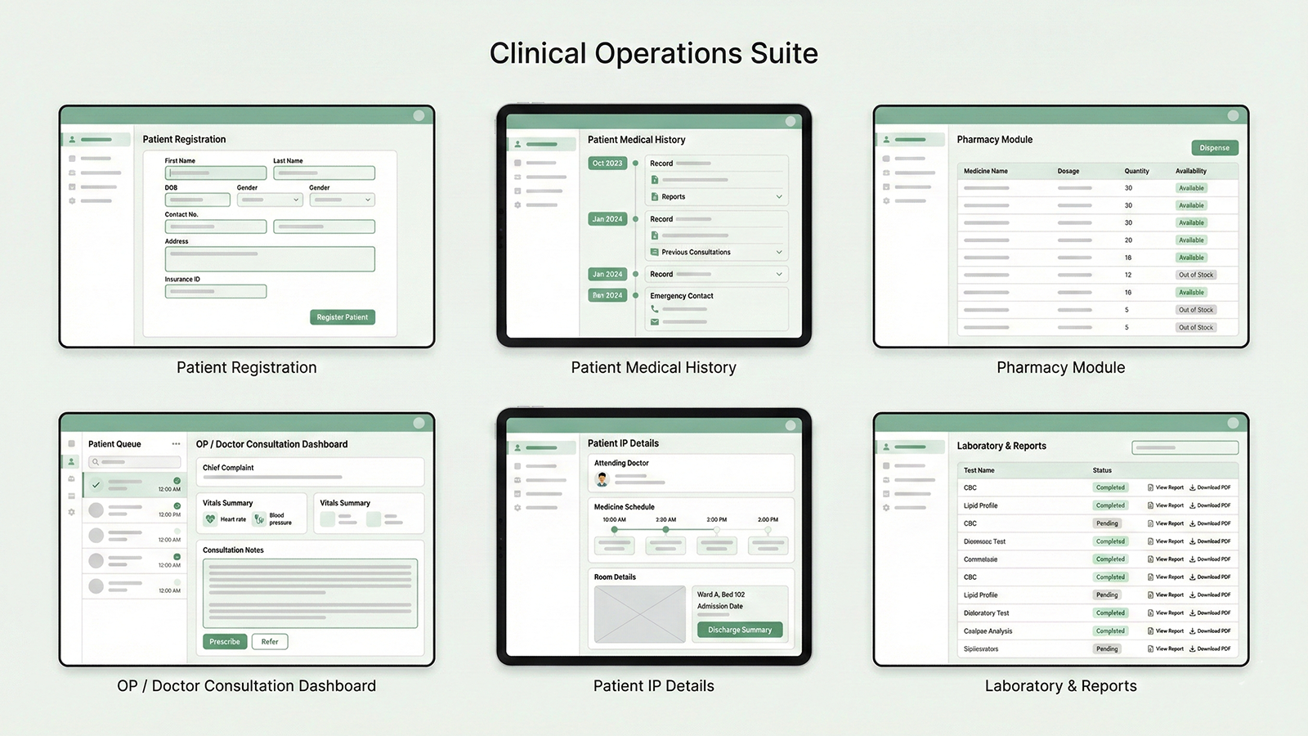Open the Gender dropdown in Patient Registration
Viewport: 1308px width, 736px height.
tap(270, 200)
